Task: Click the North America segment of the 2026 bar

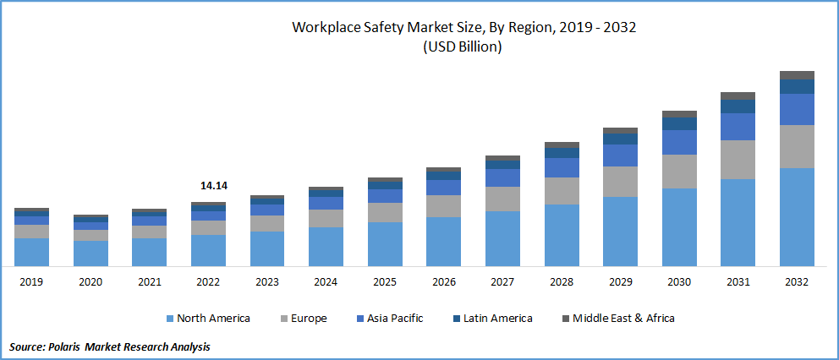Action: tap(443, 241)
